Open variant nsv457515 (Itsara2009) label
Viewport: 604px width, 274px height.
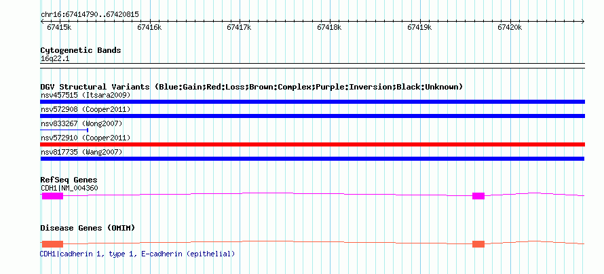[86, 95]
